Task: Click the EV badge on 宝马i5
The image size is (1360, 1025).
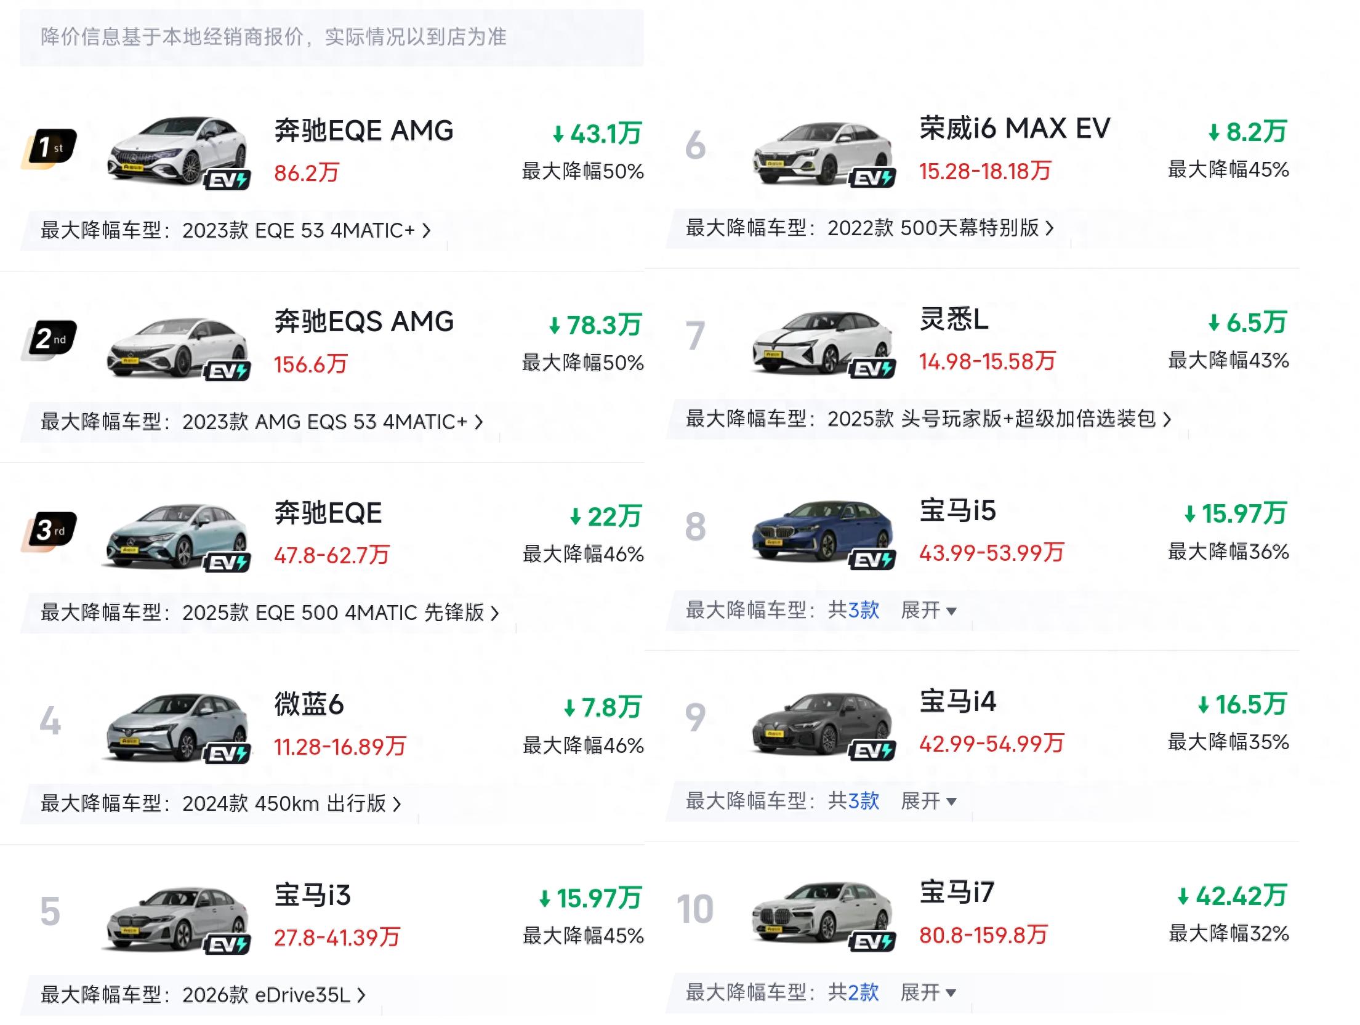Action: (873, 560)
